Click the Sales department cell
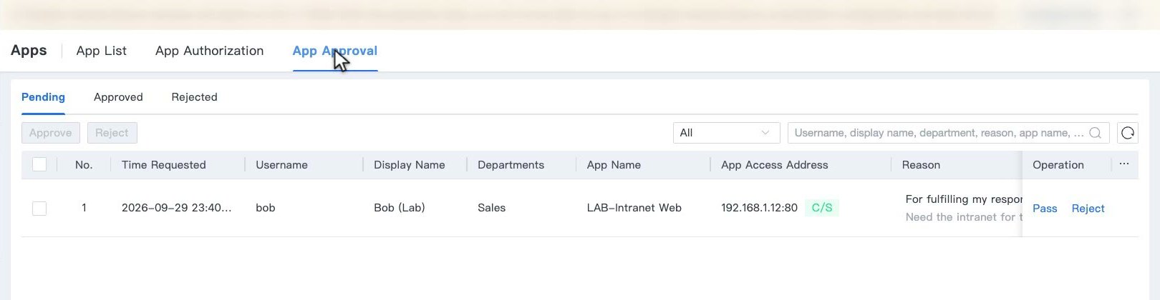Viewport: 1160px width, 300px height. pos(491,208)
